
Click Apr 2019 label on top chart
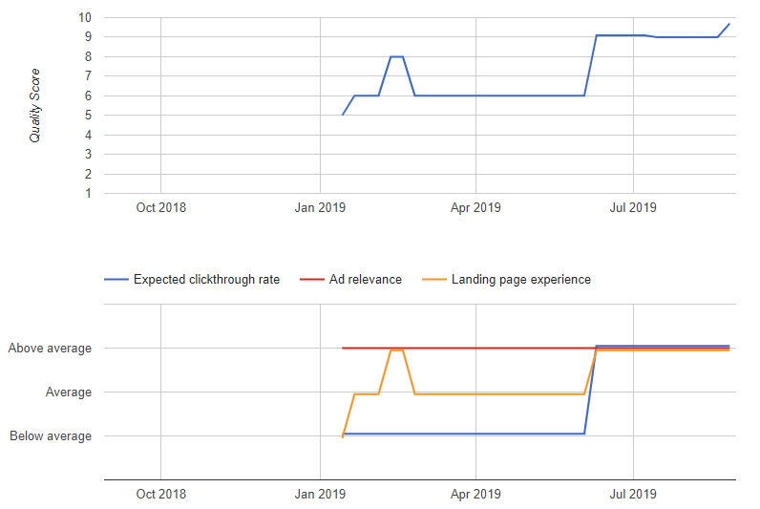click(x=475, y=207)
